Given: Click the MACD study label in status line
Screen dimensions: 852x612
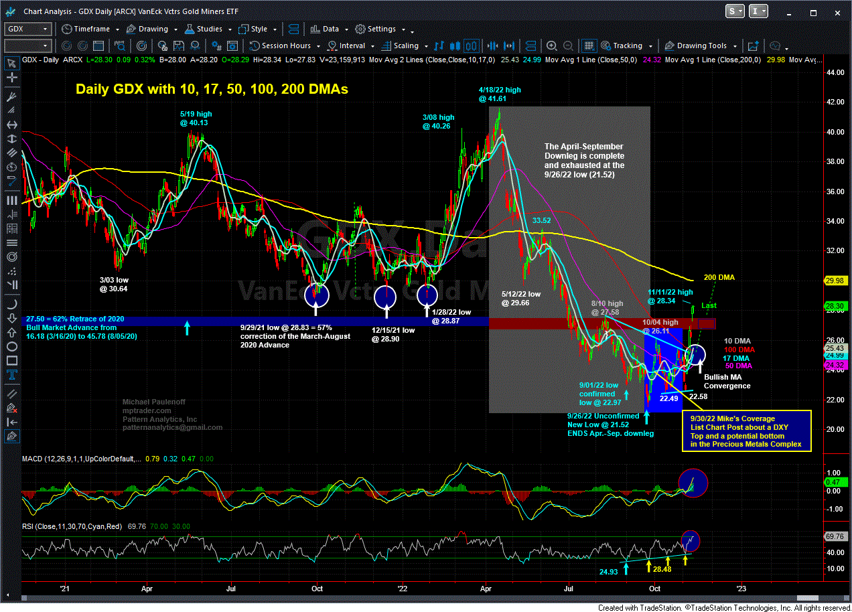Looking at the screenshot, I should click(82, 458).
